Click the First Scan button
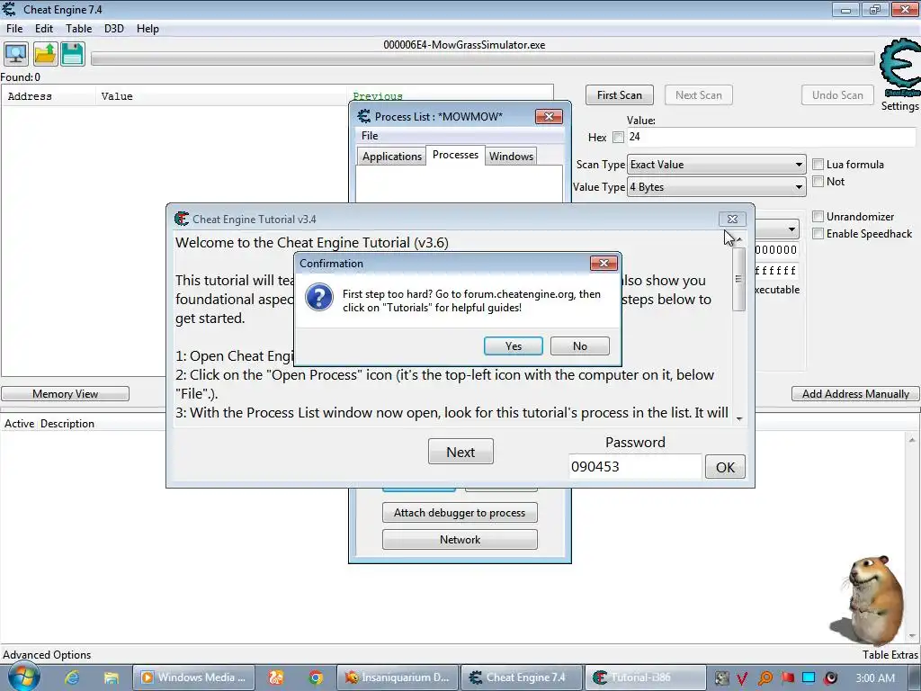Image resolution: width=921 pixels, height=691 pixels. [x=620, y=95]
